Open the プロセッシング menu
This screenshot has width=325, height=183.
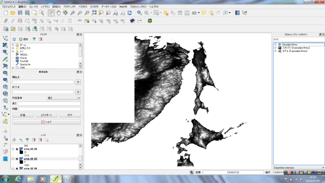138,7
